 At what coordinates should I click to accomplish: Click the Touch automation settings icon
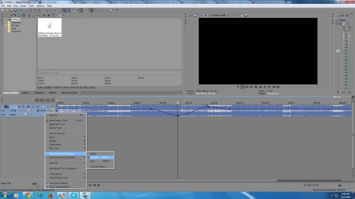point(38,111)
